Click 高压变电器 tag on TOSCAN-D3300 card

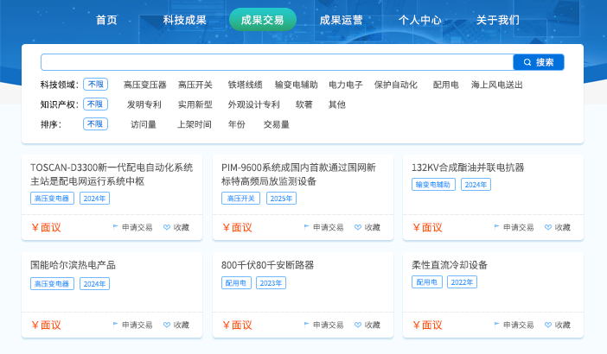coord(52,199)
